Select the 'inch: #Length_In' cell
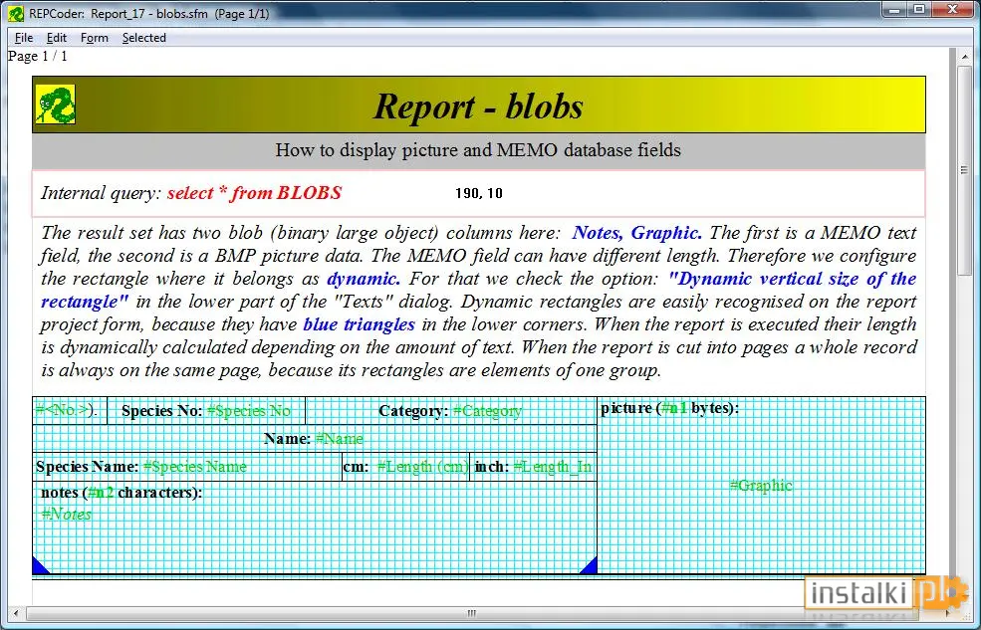The image size is (981, 630). [x=533, y=466]
